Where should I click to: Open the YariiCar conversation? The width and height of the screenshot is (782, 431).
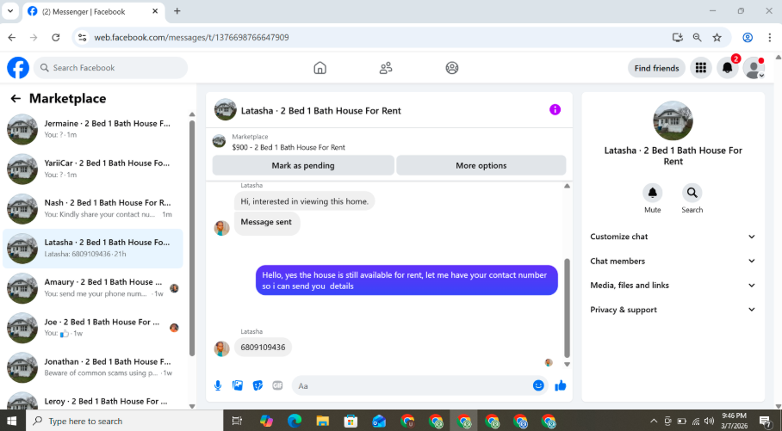[93, 169]
